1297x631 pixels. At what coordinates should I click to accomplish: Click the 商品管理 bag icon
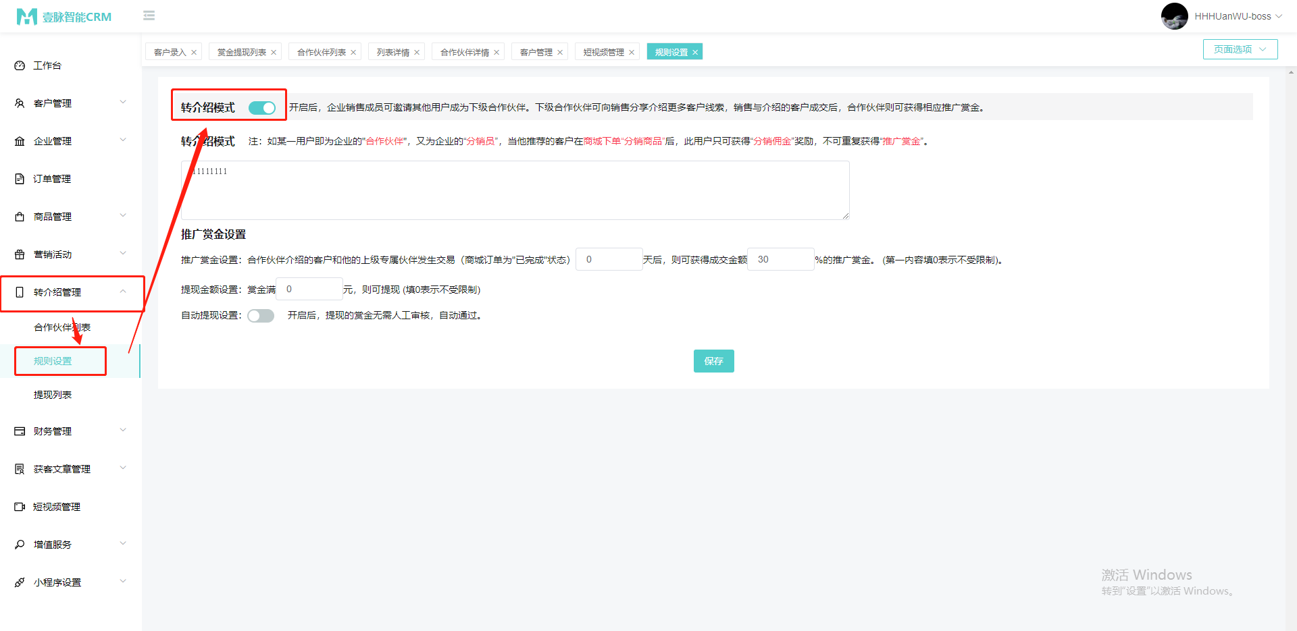pos(19,216)
